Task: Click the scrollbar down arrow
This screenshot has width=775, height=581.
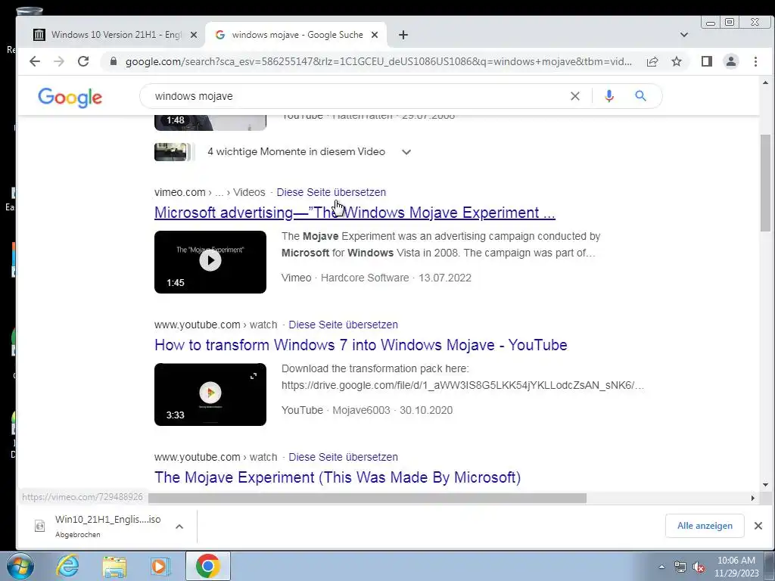Action: coord(765,485)
